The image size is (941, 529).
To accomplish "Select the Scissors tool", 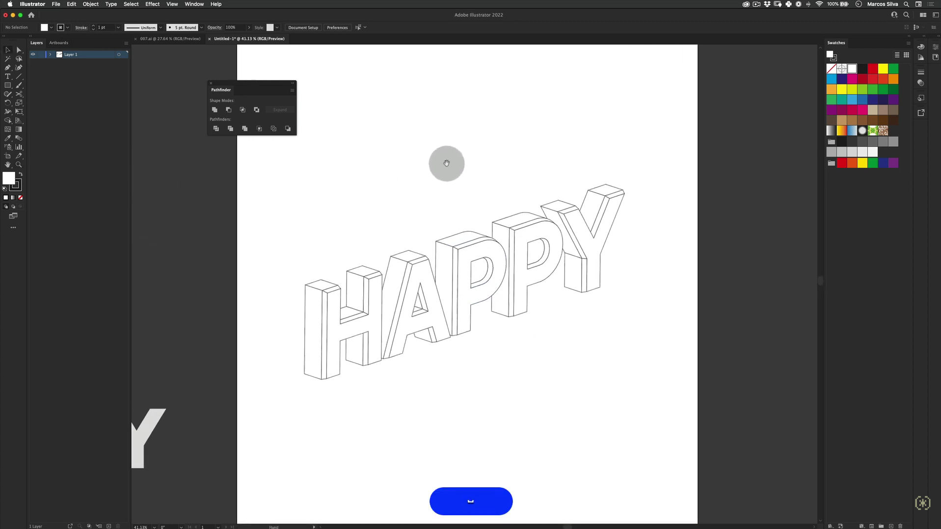I will pyautogui.click(x=19, y=94).
